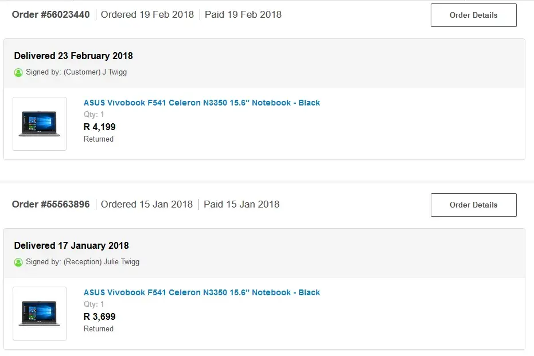534x356 pixels.
Task: Click the R 4,199 price
Action: coord(100,127)
